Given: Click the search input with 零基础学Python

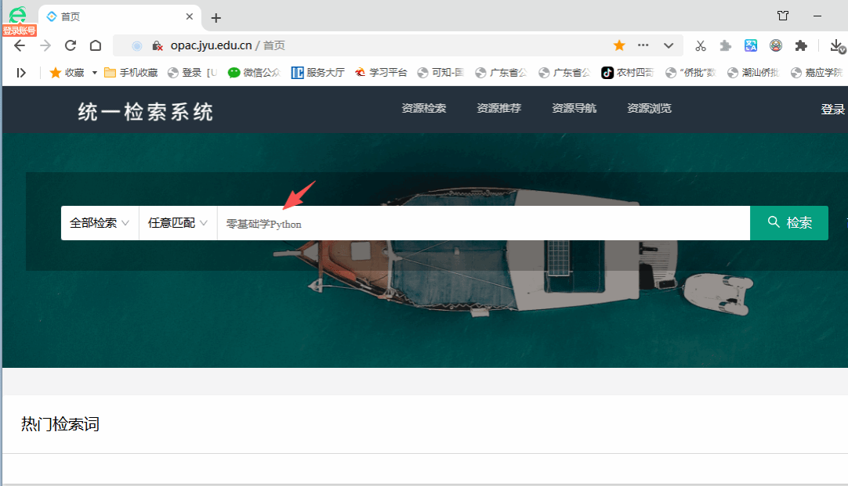Looking at the screenshot, I should tap(482, 224).
